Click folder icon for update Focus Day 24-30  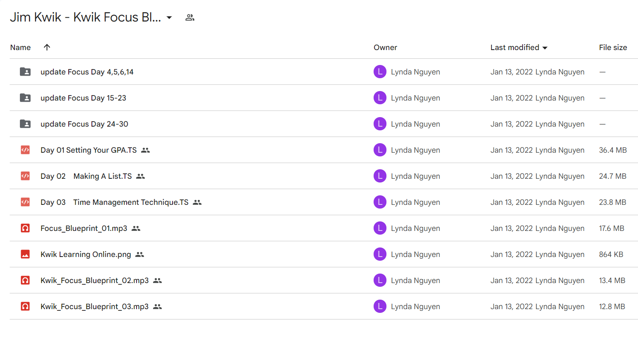25,124
